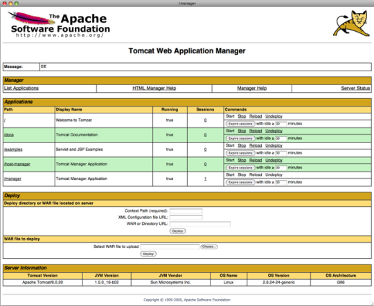Image resolution: width=374 pixels, height=306 pixels.
Task: Stop the /docs application
Action: coord(242,131)
